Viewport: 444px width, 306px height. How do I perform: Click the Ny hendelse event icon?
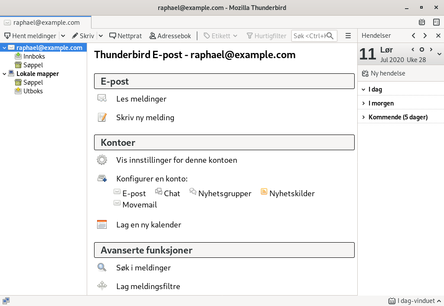point(365,73)
